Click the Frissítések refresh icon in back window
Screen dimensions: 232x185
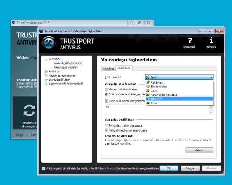29,110
